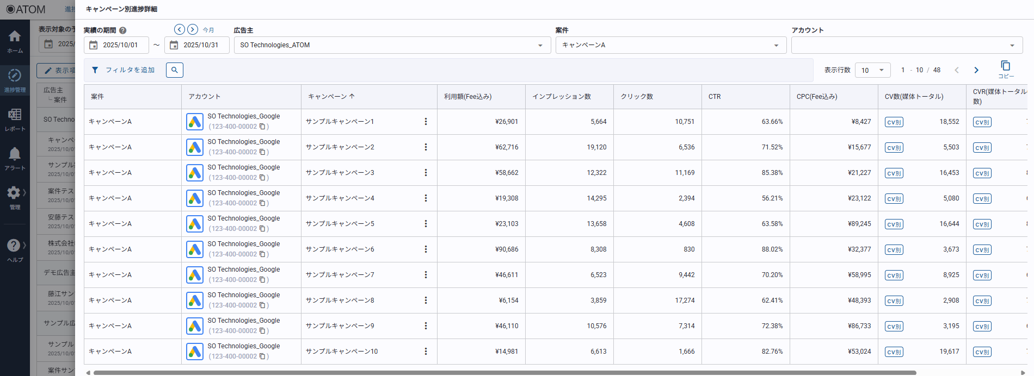Open three-dot menu for サンプルキャンペーン3
This screenshot has width=1034, height=376.
coord(426,173)
